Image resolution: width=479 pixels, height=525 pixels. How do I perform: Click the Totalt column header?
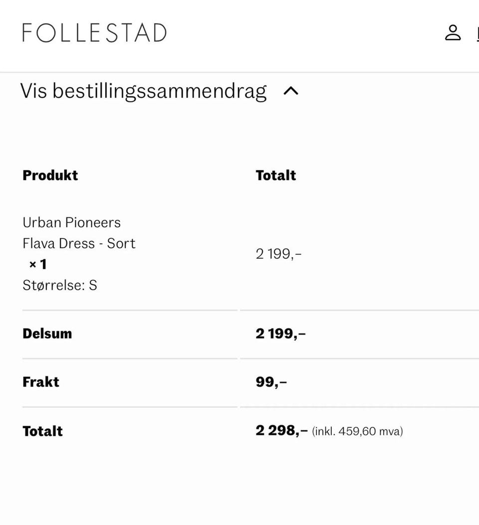coord(276,175)
